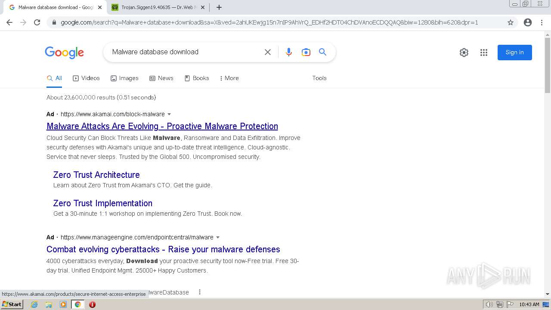Go to Google home via logo

[x=65, y=53]
